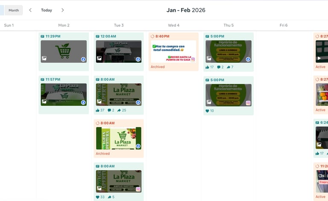Go to the next week arrow
The height and width of the screenshot is (201, 328).
coord(62,10)
